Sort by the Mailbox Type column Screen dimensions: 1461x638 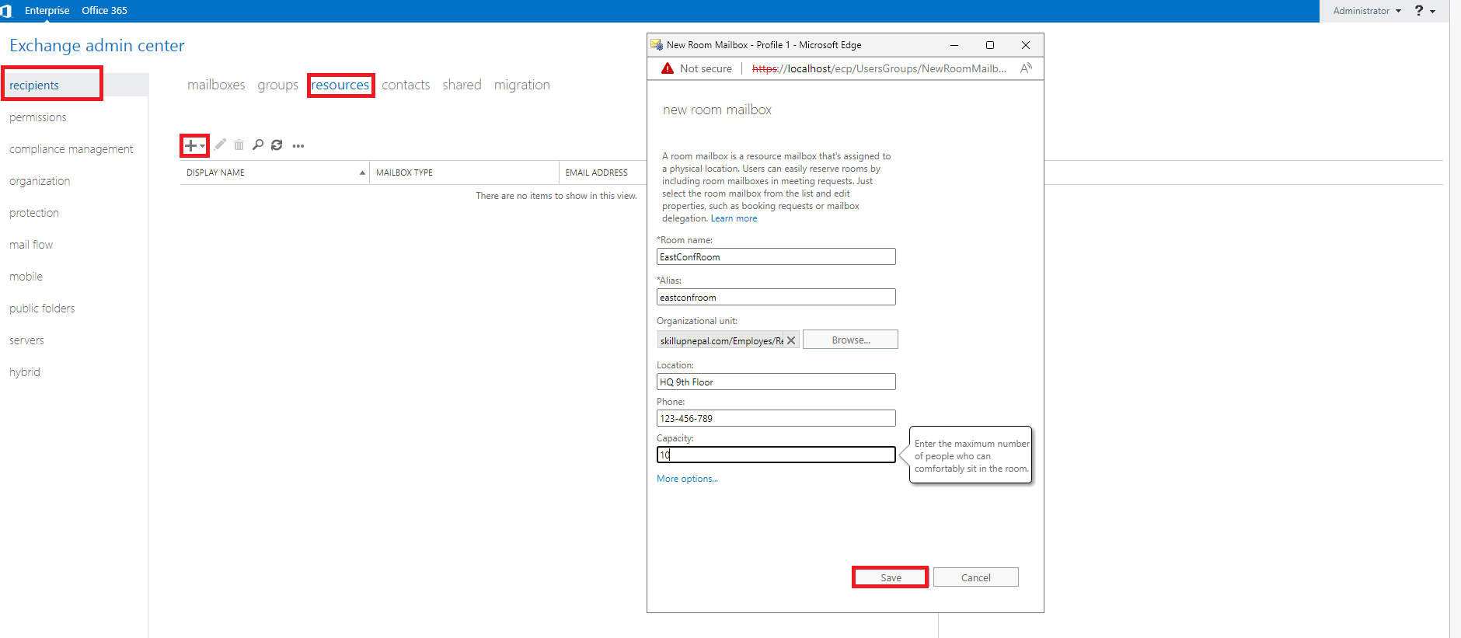click(x=464, y=173)
